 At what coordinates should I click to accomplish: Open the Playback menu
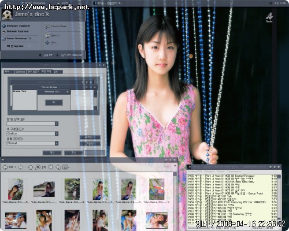[x=209, y=171]
